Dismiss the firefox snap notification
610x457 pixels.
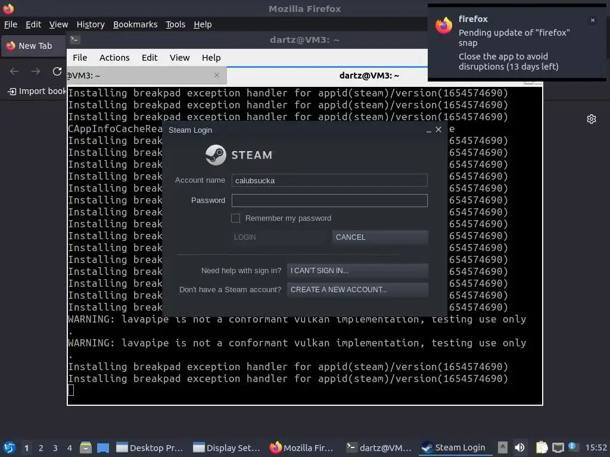593,20
